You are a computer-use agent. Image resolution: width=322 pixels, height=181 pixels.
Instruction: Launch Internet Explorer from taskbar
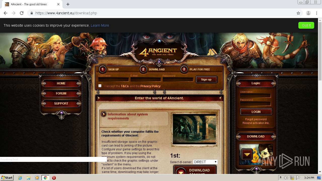[20, 178]
